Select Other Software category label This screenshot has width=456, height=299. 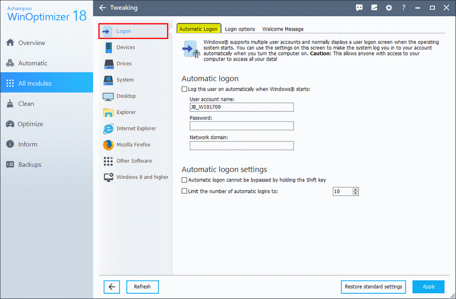click(134, 161)
